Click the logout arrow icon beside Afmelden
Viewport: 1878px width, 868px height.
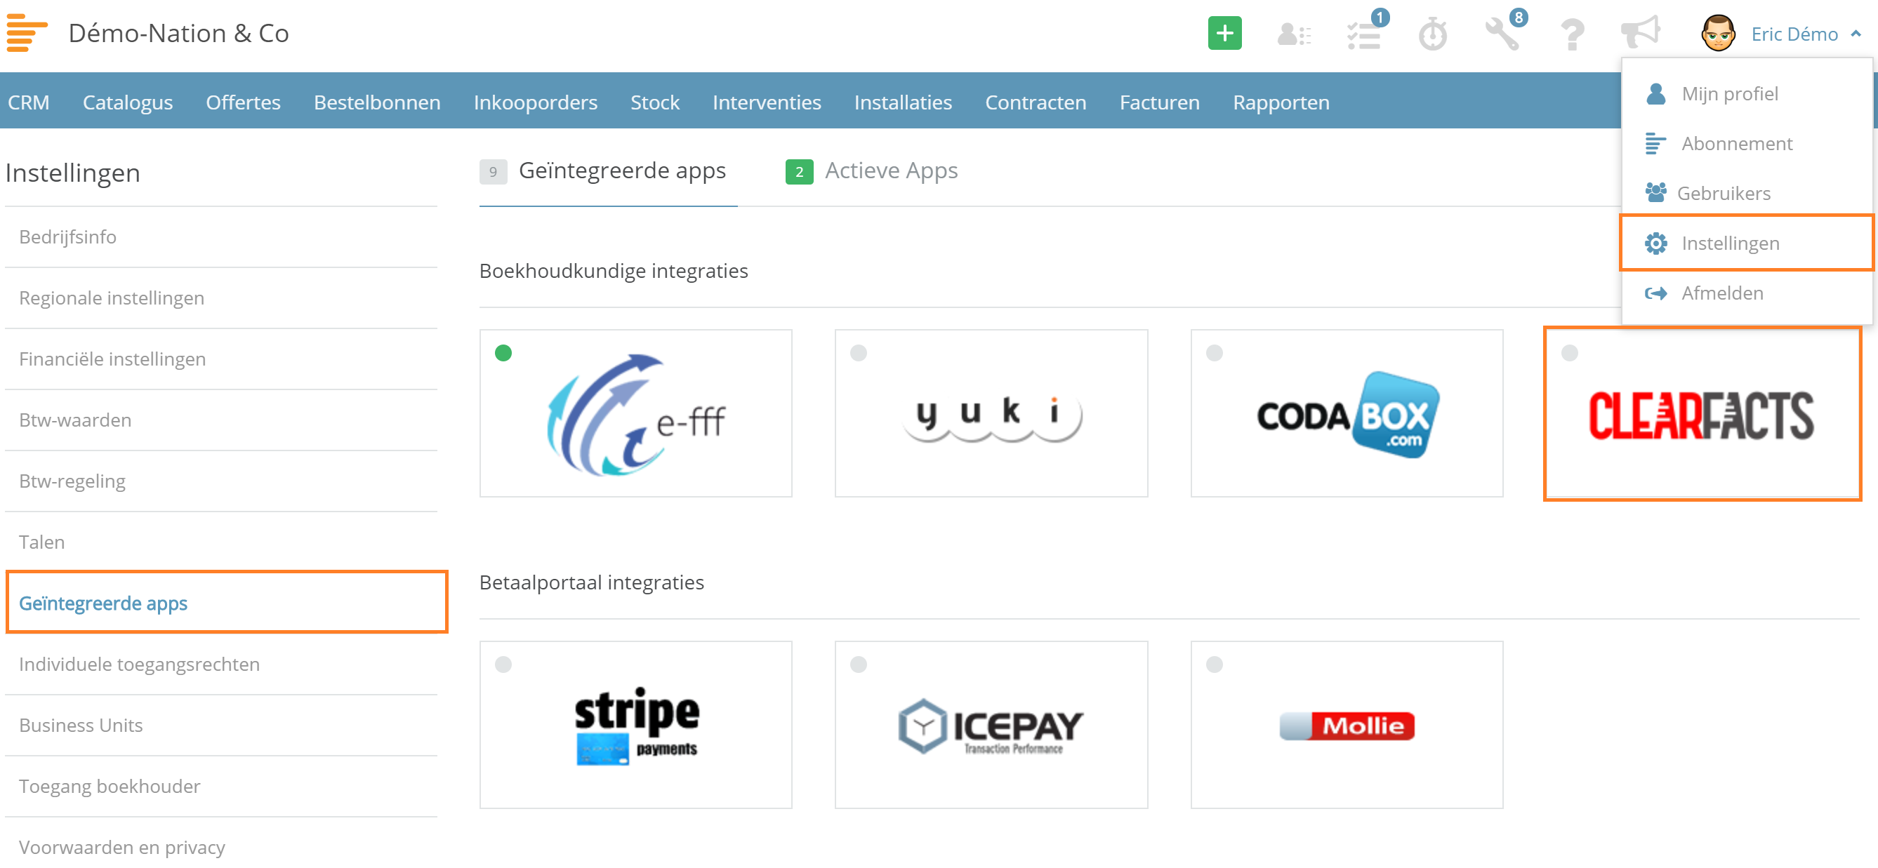coord(1655,293)
